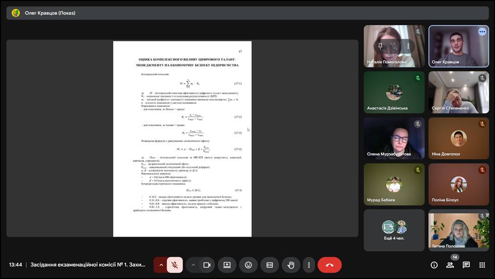Open meeting details info icon
The height and width of the screenshot is (279, 495).
pyautogui.click(x=434, y=265)
